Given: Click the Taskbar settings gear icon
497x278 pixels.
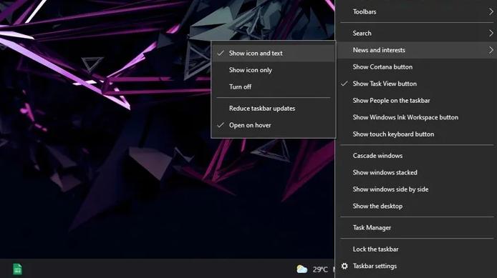Looking at the screenshot, I should point(344,266).
